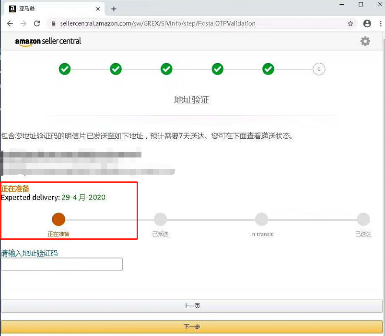
Task: Click the Expected delivery date 29-4 月-2020
Action: click(83, 197)
